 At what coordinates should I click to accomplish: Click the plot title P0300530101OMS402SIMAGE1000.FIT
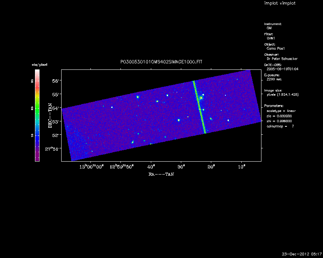pyautogui.click(x=161, y=62)
